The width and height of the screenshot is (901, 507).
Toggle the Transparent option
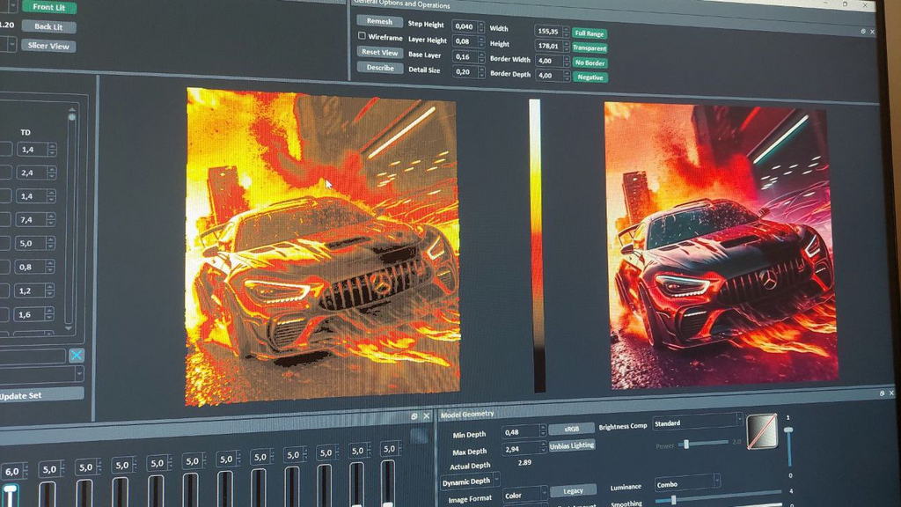[590, 48]
